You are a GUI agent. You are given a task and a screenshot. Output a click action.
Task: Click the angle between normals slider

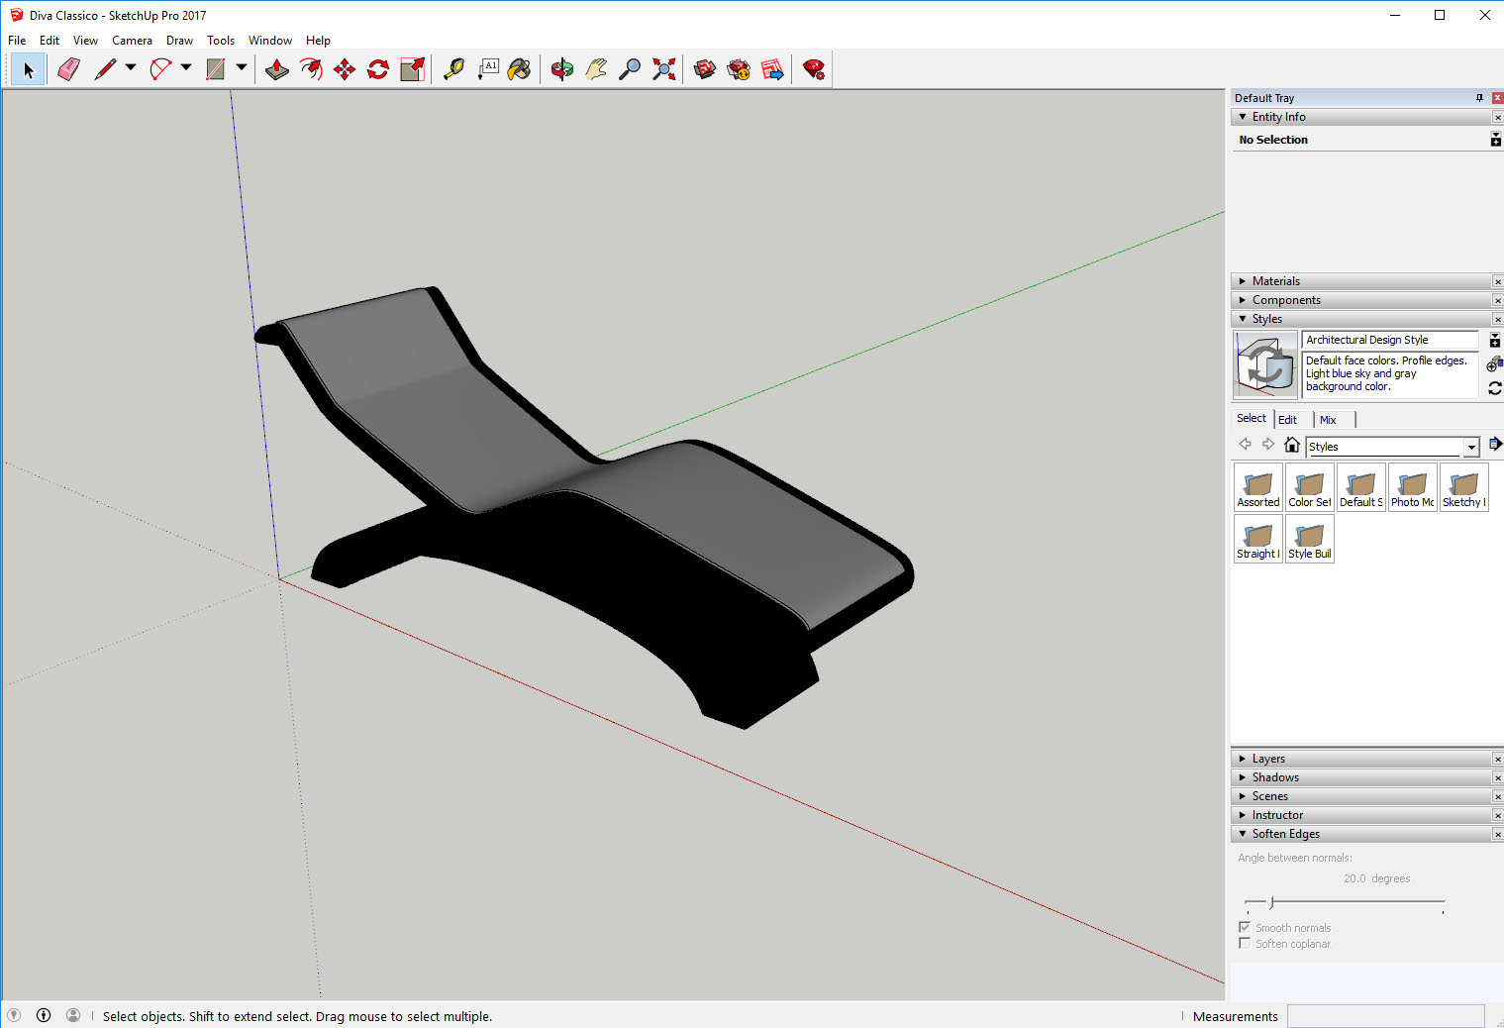click(1272, 902)
